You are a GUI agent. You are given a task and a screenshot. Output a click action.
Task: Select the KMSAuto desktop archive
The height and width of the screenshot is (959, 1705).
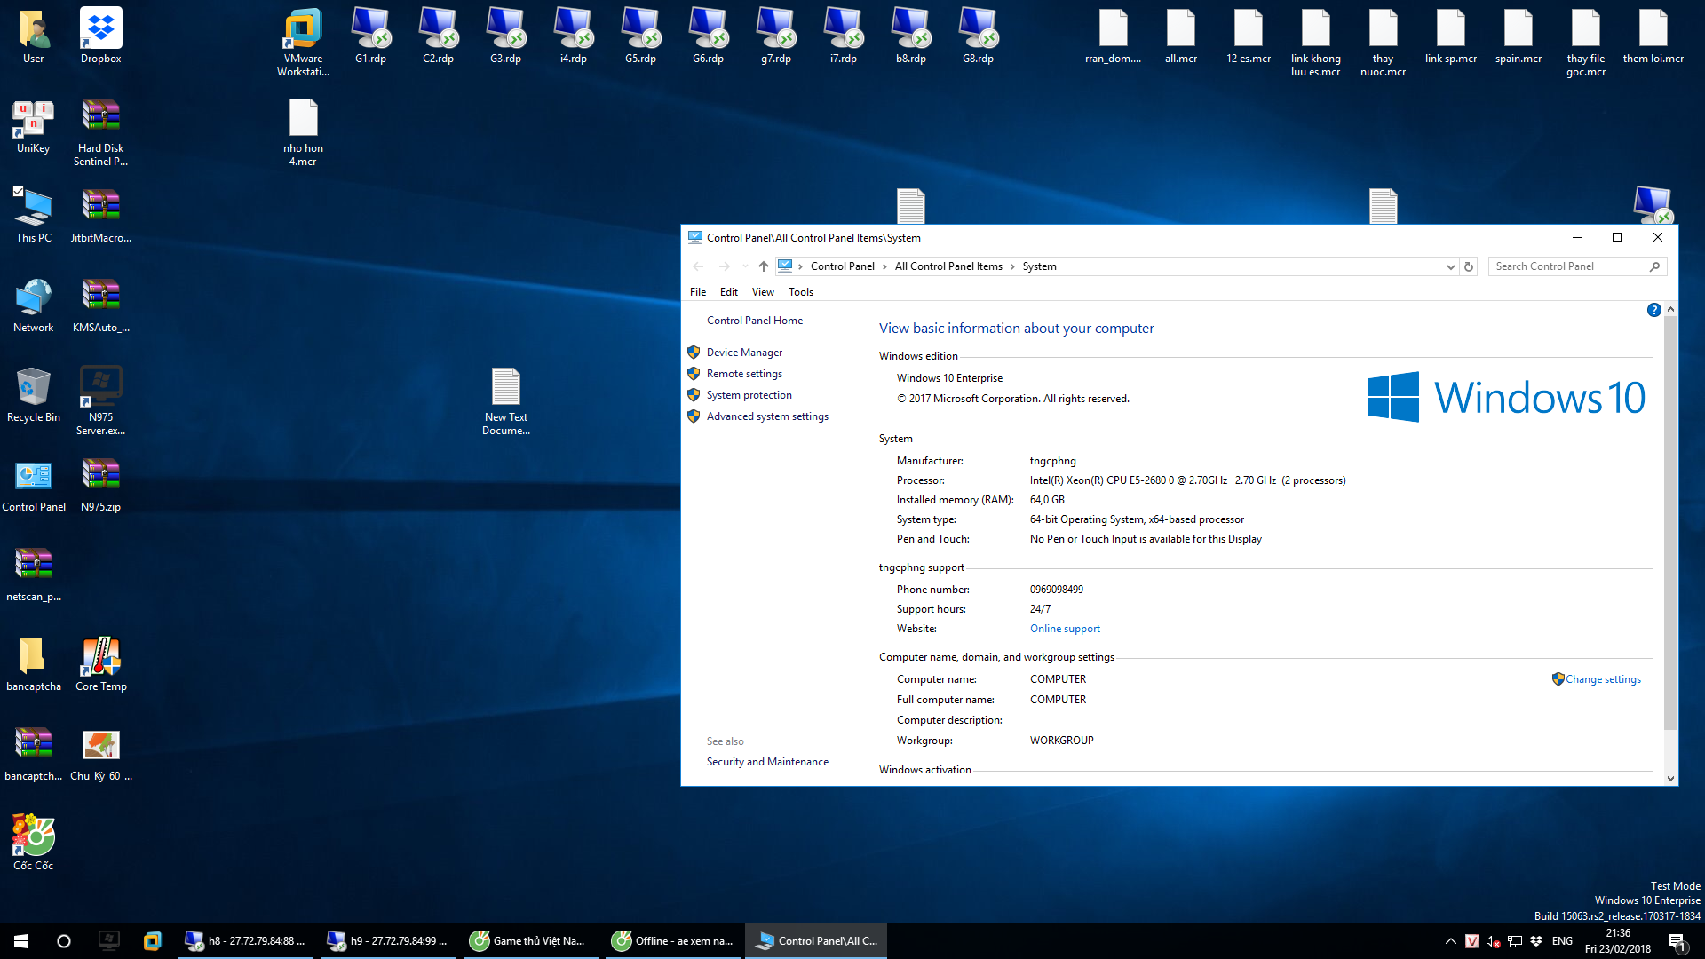click(x=100, y=305)
